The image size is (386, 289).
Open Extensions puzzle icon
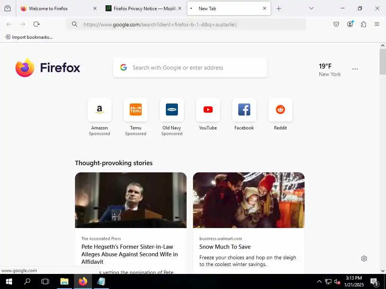coord(364,24)
